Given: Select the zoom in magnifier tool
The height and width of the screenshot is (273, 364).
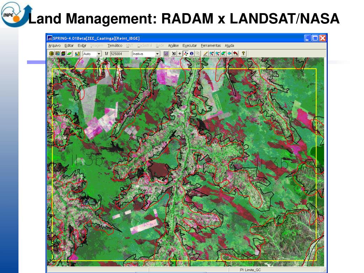Looking at the screenshot, I should click(212, 54).
